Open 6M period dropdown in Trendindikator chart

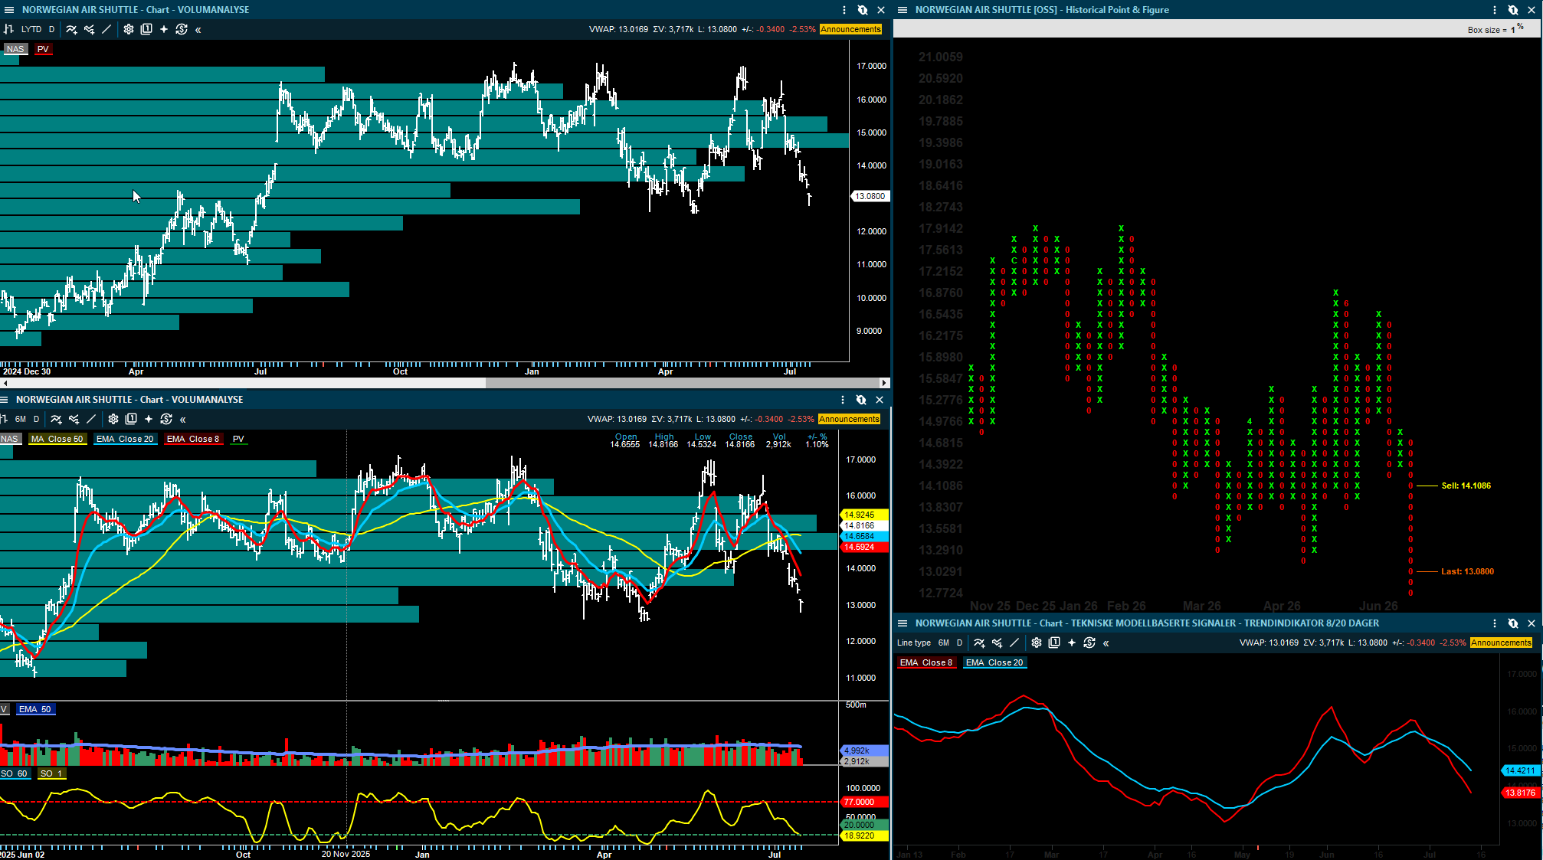(944, 643)
